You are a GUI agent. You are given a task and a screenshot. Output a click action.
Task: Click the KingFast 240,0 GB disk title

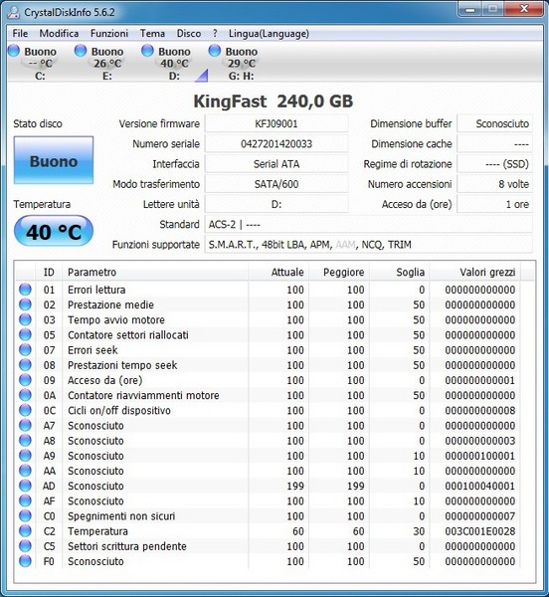point(274,101)
